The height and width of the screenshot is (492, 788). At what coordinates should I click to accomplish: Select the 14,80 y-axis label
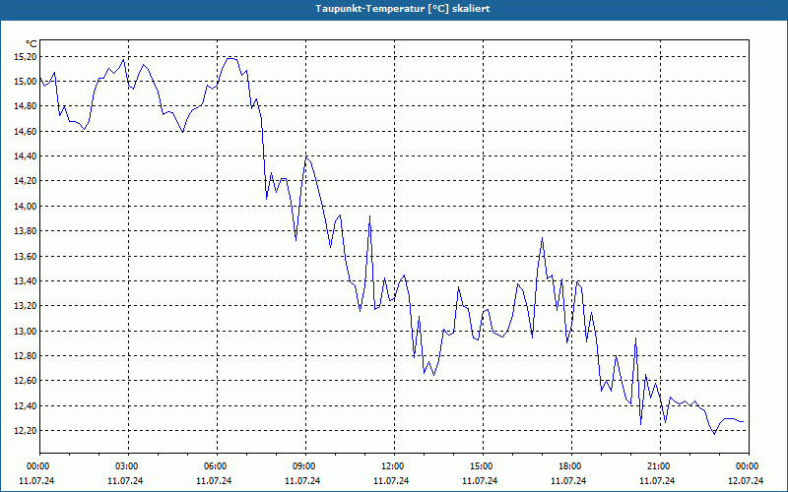point(25,106)
